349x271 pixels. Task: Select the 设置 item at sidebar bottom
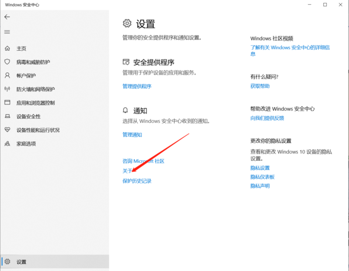(x=55, y=262)
